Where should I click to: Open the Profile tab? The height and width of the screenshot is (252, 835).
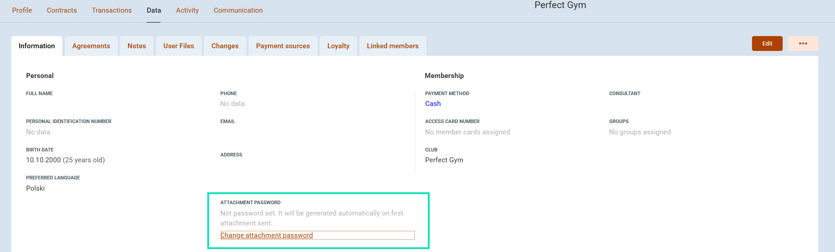tap(22, 10)
